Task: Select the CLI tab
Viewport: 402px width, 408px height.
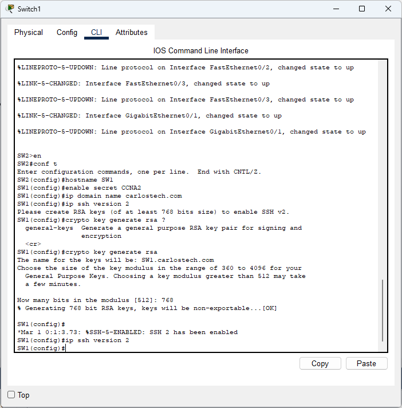Action: pyautogui.click(x=96, y=33)
